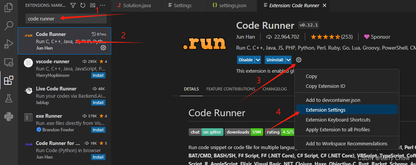Click the Sponsor link
This screenshot has height=165, width=416.
(380, 37)
